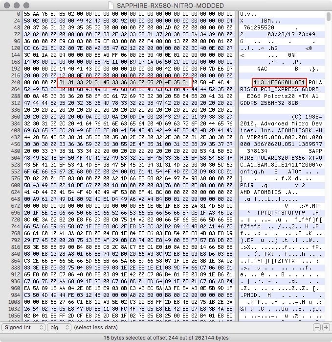This screenshot has height=342, width=332.
Task: Click the highlighted ASCII text 113-1E3660U-051
Action: click(x=279, y=82)
